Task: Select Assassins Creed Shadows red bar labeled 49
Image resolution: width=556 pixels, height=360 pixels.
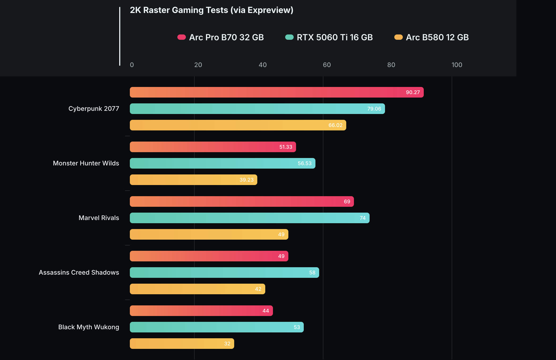Action: [x=209, y=256]
